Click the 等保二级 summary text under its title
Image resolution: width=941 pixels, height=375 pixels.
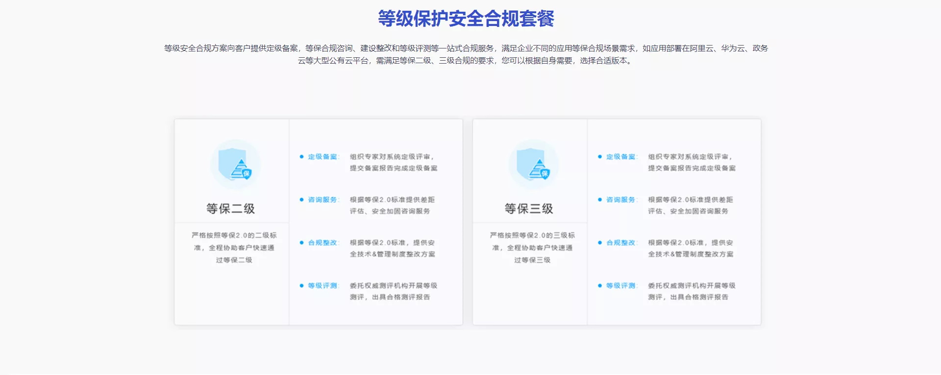tap(234, 248)
